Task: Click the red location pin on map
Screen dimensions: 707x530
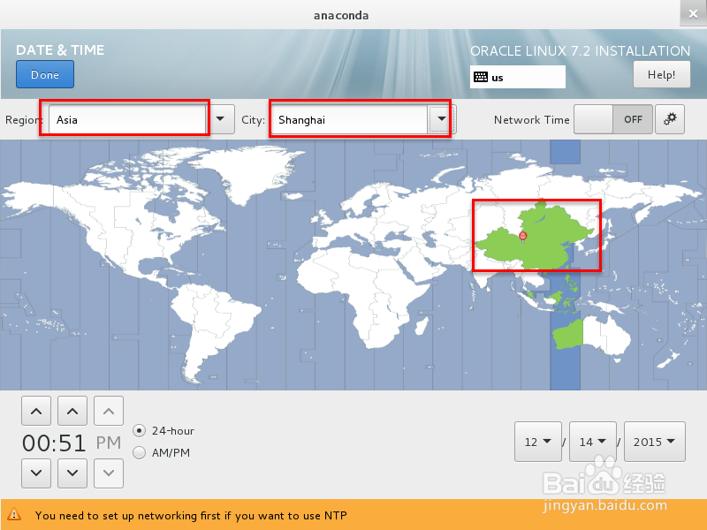Action: tap(523, 236)
